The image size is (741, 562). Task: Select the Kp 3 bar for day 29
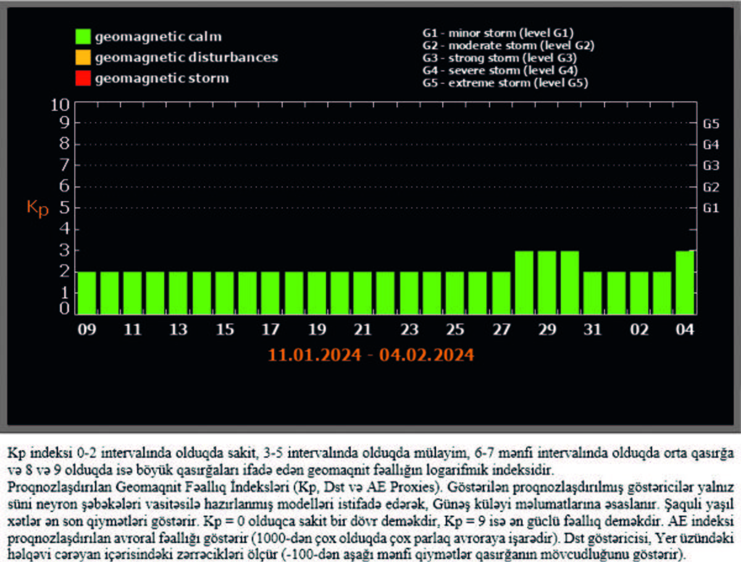coord(547,283)
